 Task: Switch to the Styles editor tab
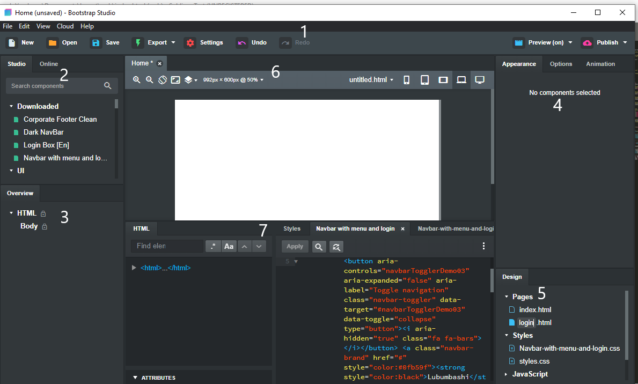coord(292,228)
